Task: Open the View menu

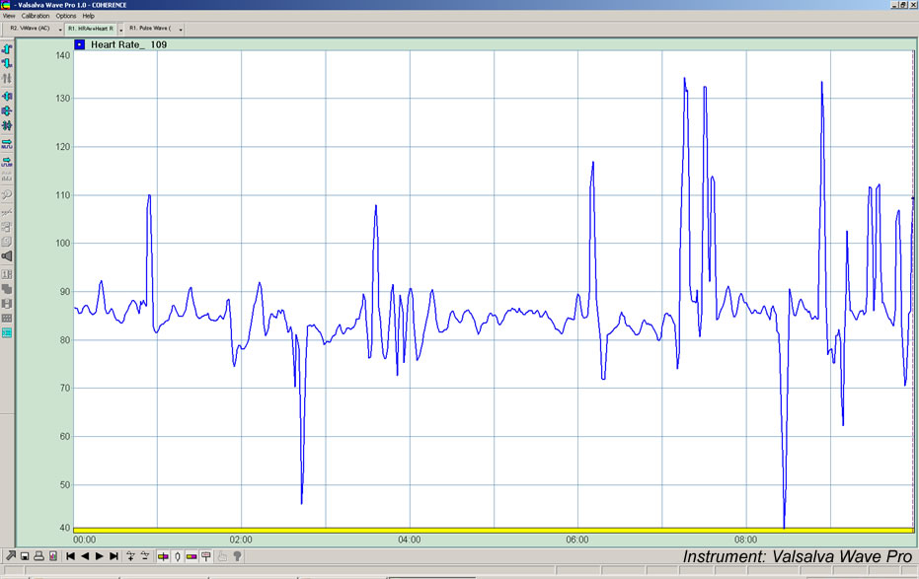Action: click(x=9, y=16)
